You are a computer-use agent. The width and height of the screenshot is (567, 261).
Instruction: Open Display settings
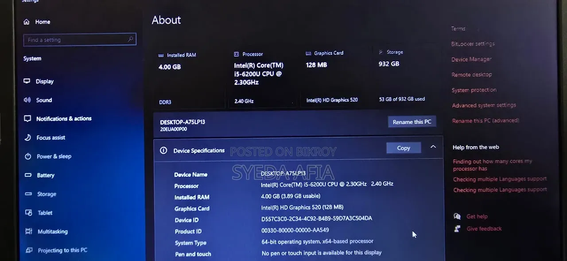point(44,81)
